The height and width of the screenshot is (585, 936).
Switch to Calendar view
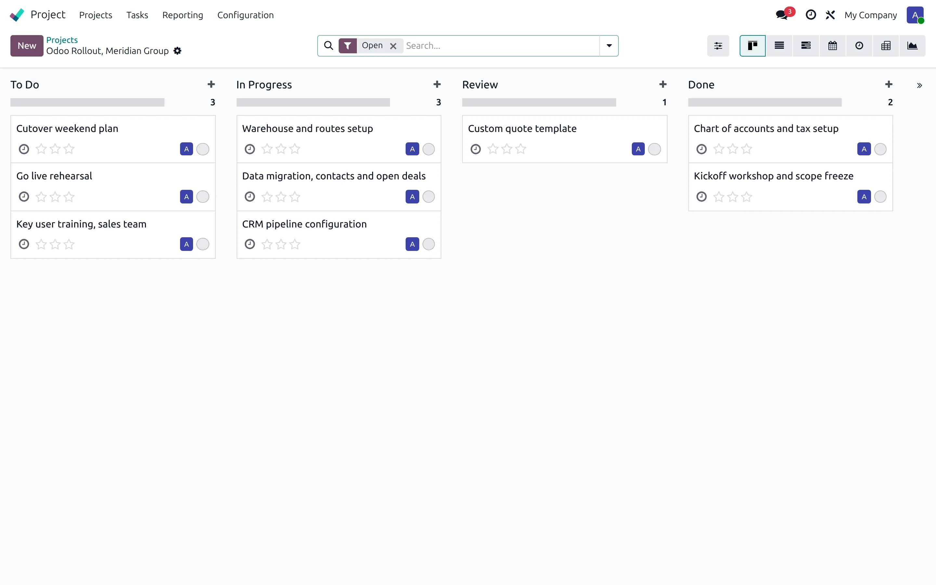tap(833, 45)
